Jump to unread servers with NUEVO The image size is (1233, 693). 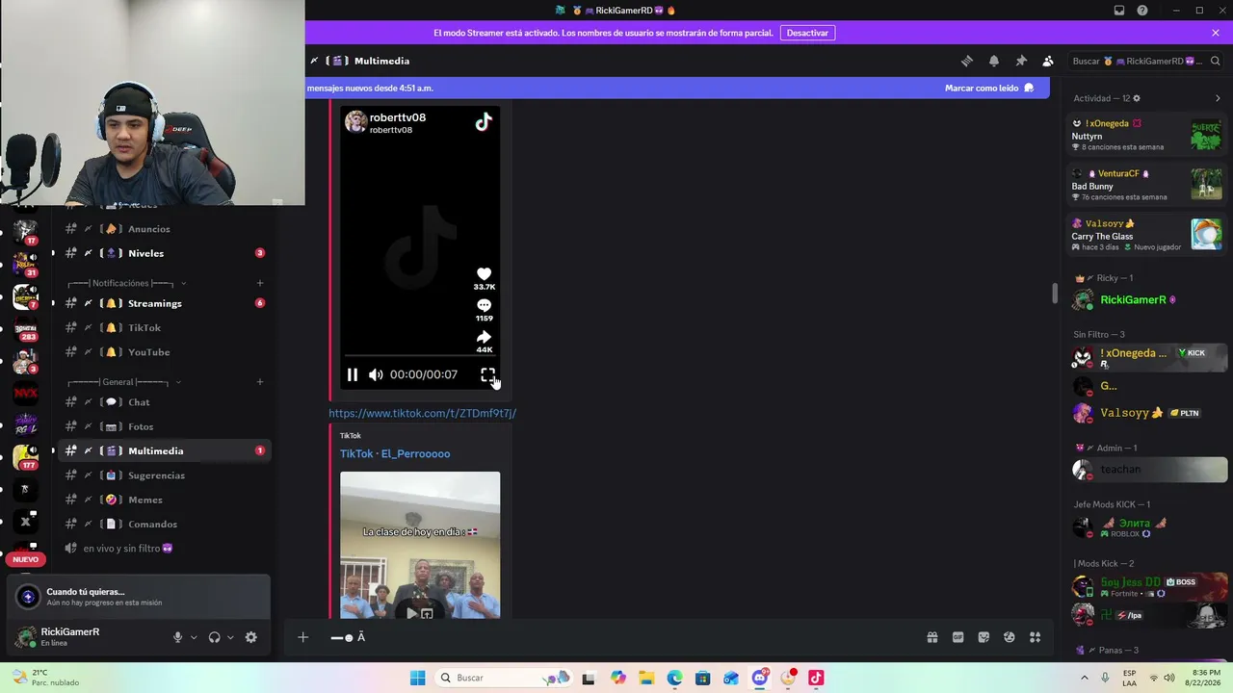[26, 559]
